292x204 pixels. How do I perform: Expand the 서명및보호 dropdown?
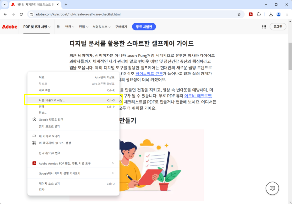[x=102, y=27]
